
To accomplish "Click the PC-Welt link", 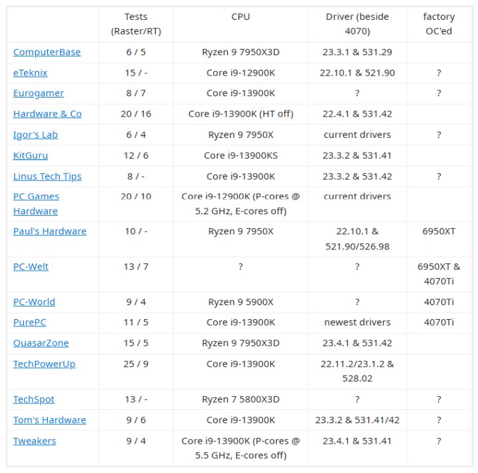I will pyautogui.click(x=31, y=267).
